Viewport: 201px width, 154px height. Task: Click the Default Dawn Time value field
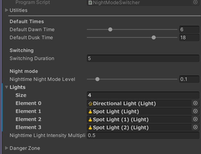189,29
